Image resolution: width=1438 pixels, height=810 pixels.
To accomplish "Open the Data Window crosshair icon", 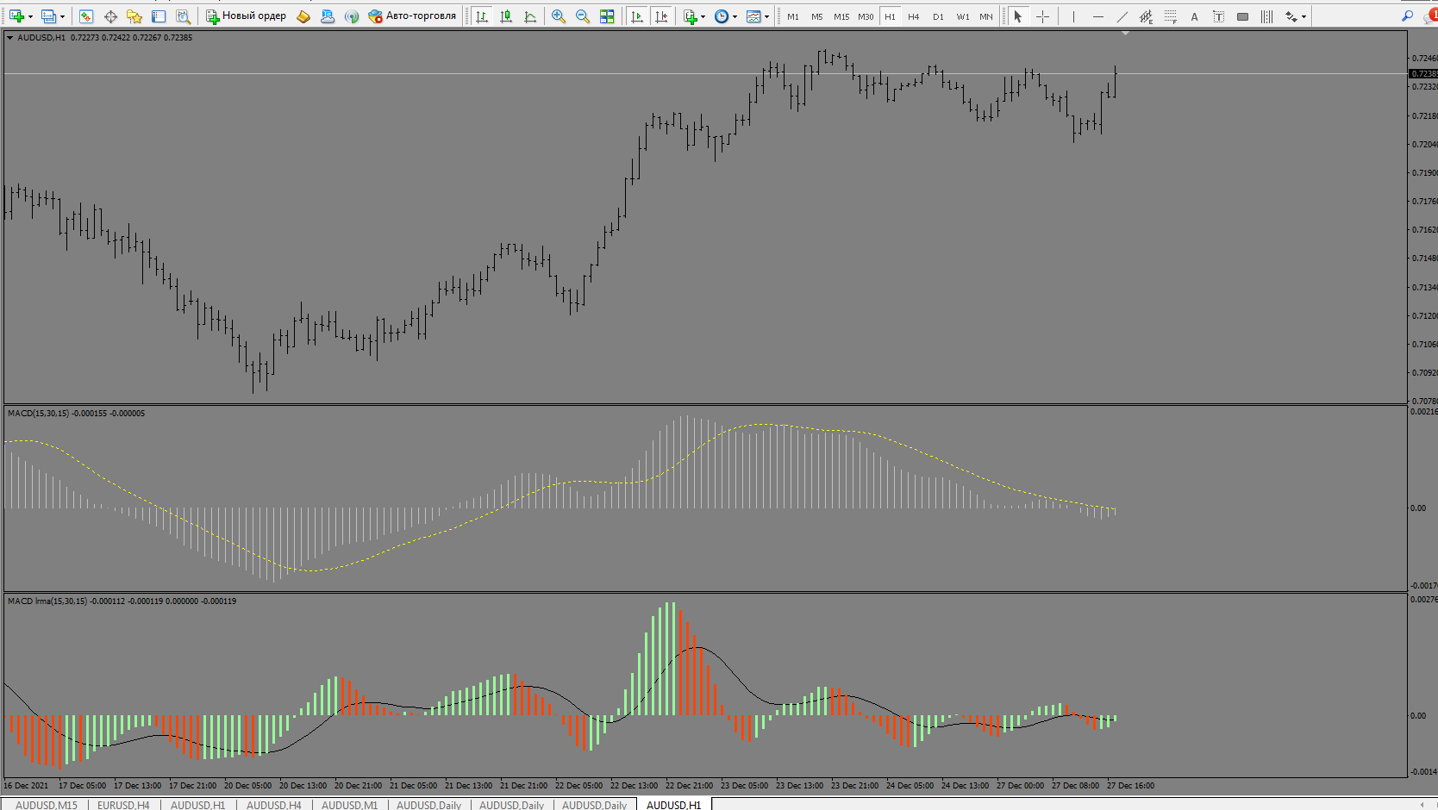I will [110, 16].
